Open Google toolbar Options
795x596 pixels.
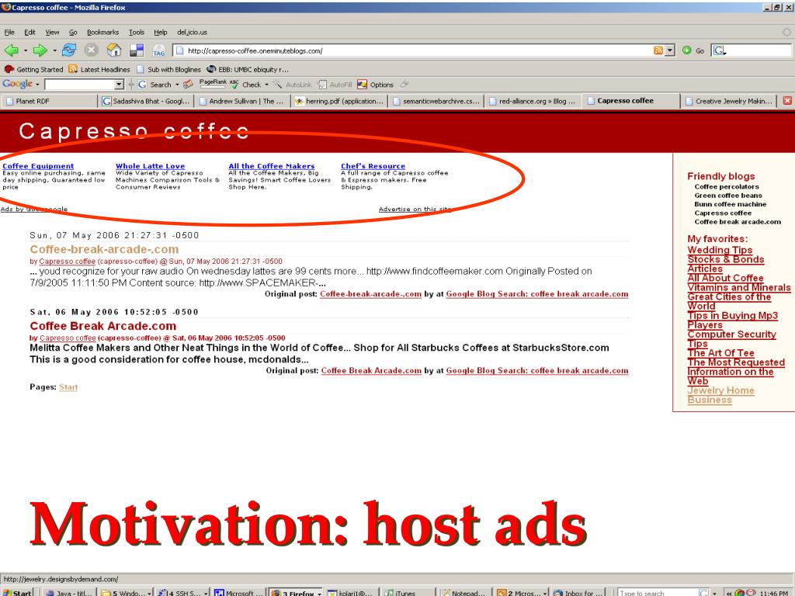[x=376, y=85]
